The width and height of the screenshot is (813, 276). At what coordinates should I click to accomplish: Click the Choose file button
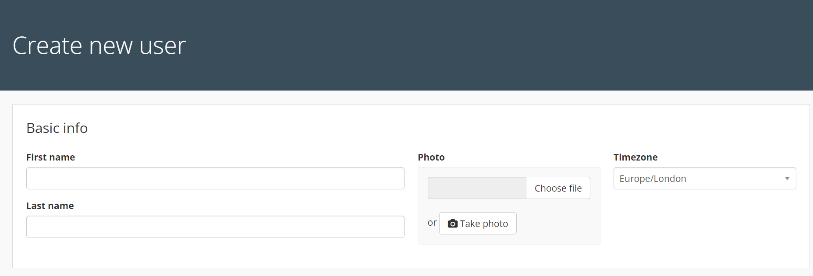(558, 188)
